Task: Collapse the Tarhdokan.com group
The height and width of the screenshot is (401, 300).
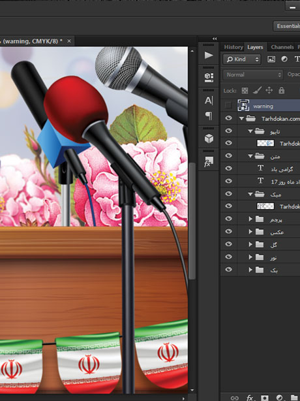Action: pos(241,118)
